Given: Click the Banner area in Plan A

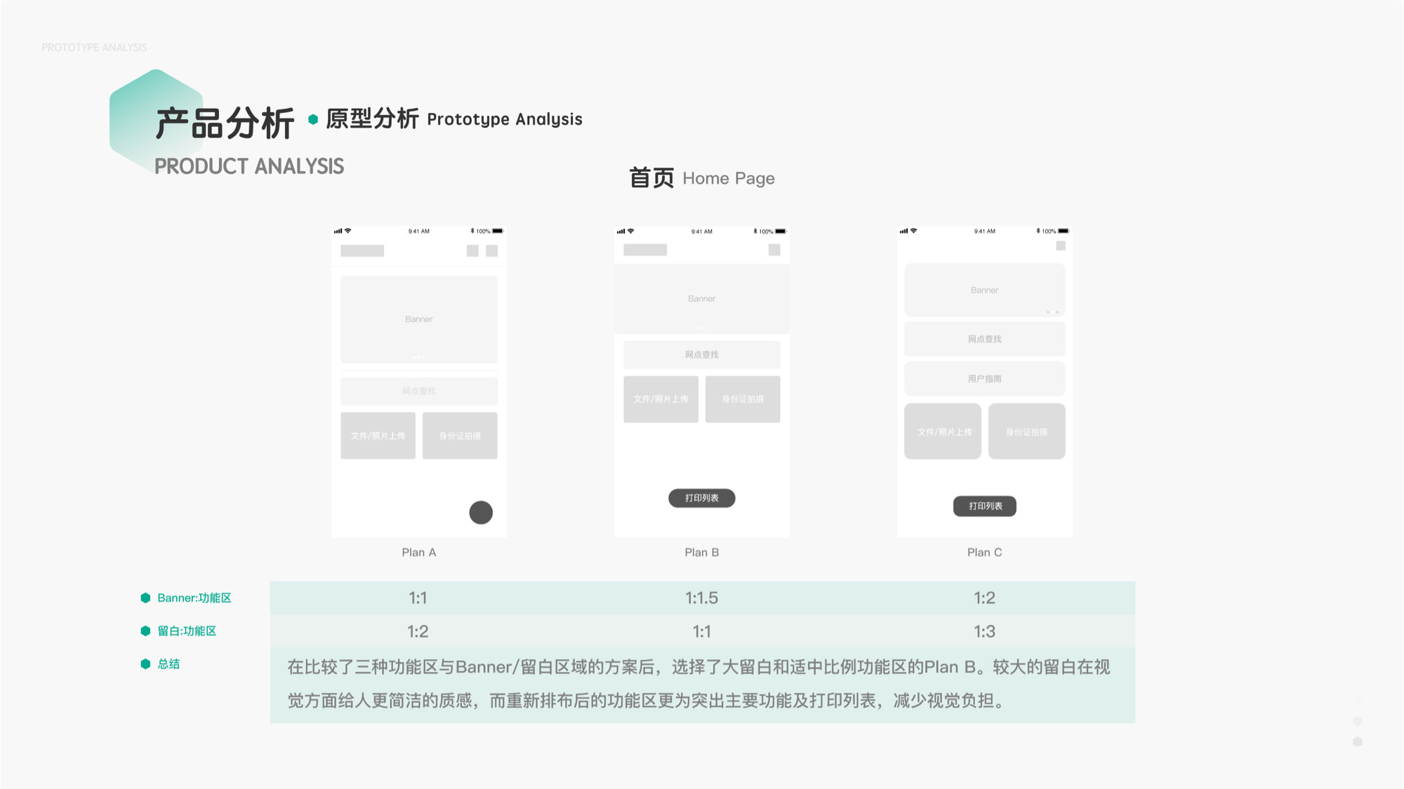Looking at the screenshot, I should 418,319.
